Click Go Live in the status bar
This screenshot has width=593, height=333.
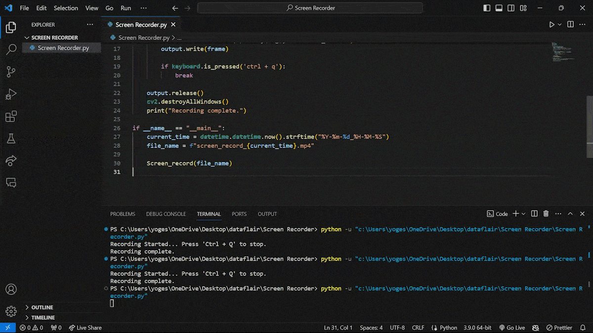pyautogui.click(x=512, y=328)
